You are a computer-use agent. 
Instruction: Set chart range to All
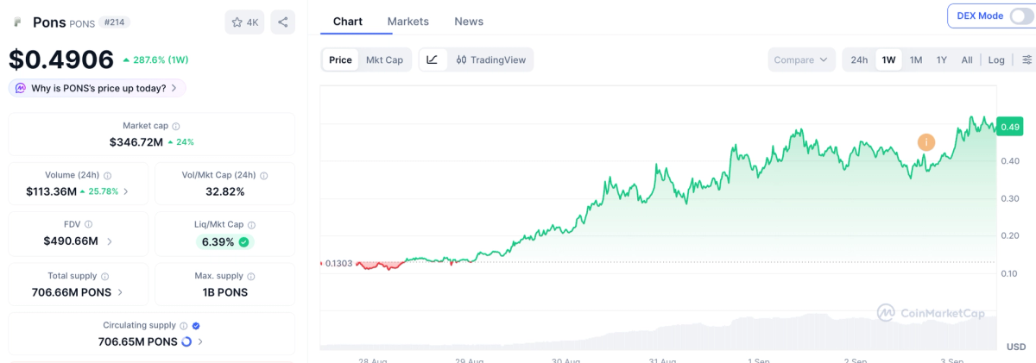(x=967, y=59)
